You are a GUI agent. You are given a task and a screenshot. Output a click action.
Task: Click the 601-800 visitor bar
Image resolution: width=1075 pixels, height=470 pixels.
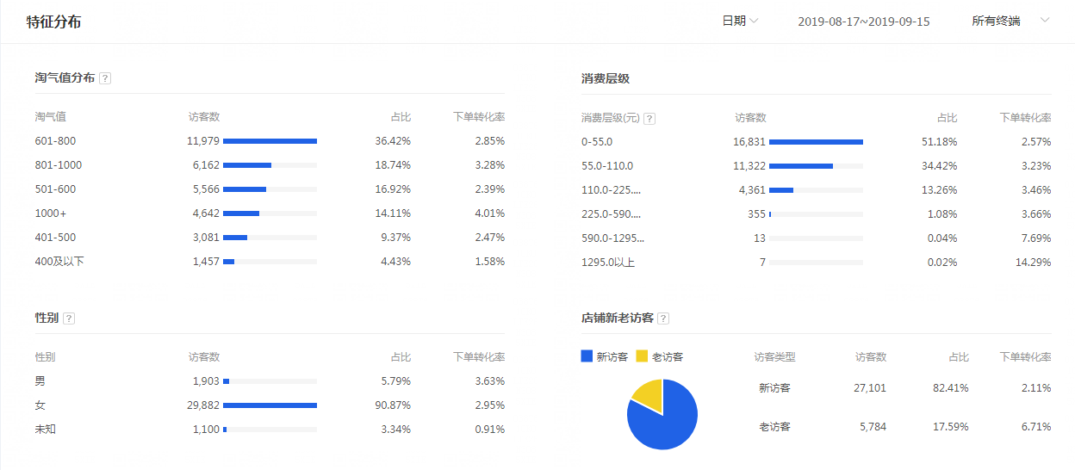pos(270,141)
